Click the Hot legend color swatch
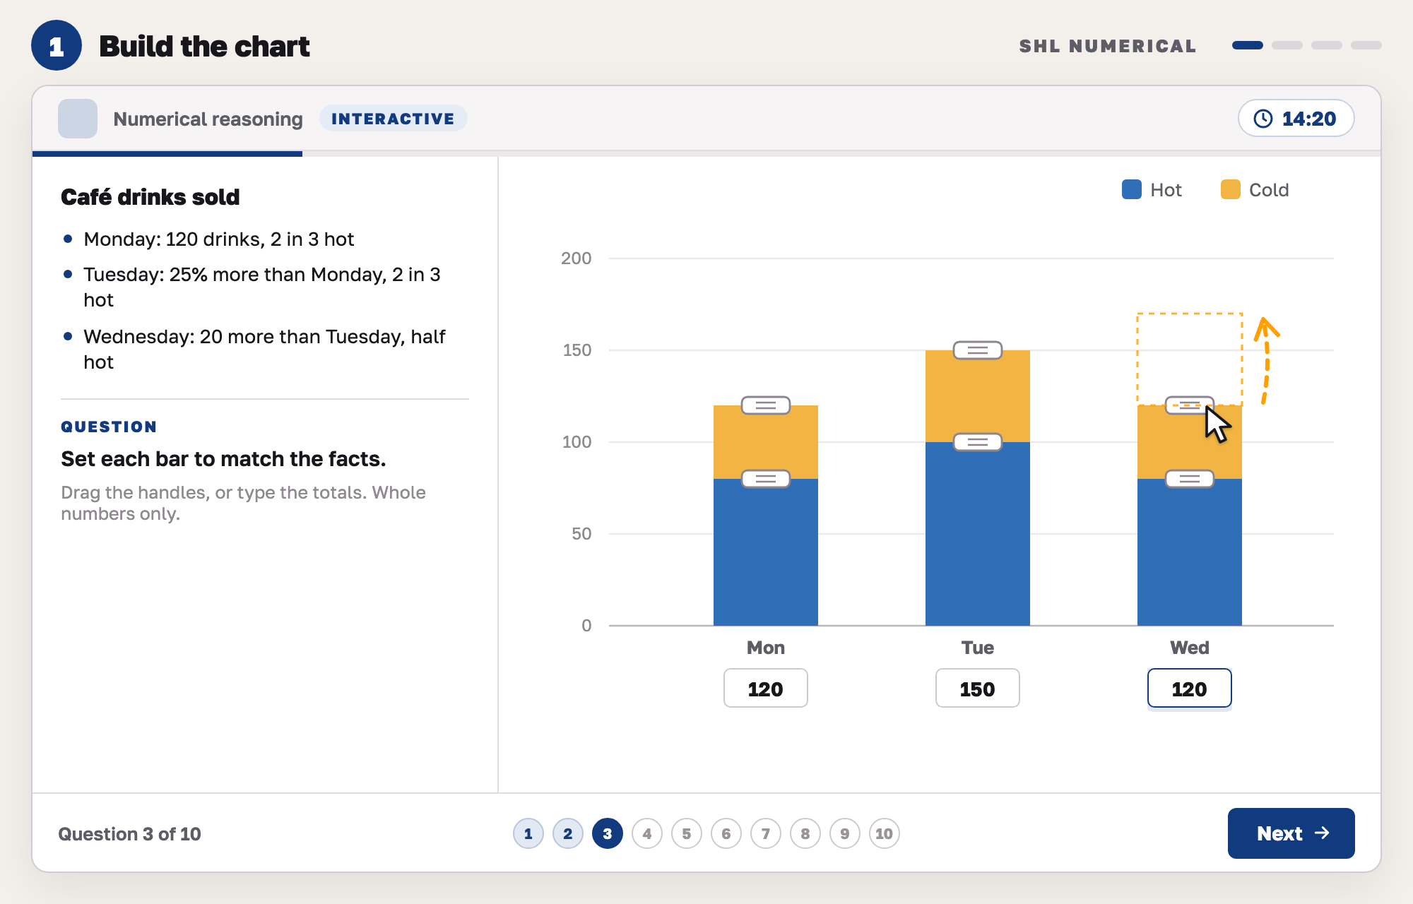 [1132, 189]
